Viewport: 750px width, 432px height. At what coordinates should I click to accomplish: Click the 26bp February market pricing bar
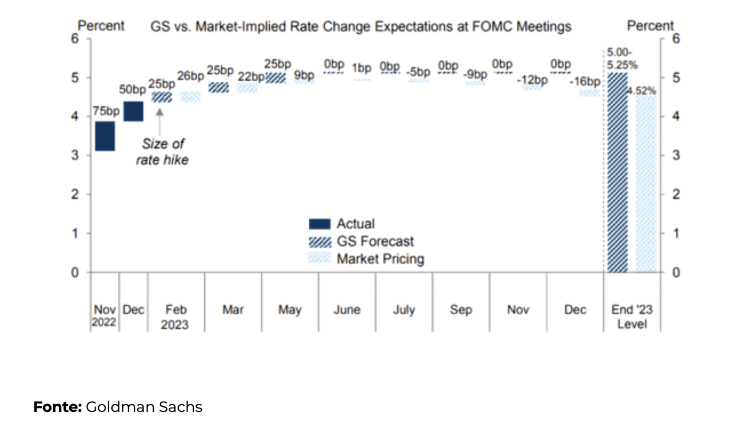[190, 97]
